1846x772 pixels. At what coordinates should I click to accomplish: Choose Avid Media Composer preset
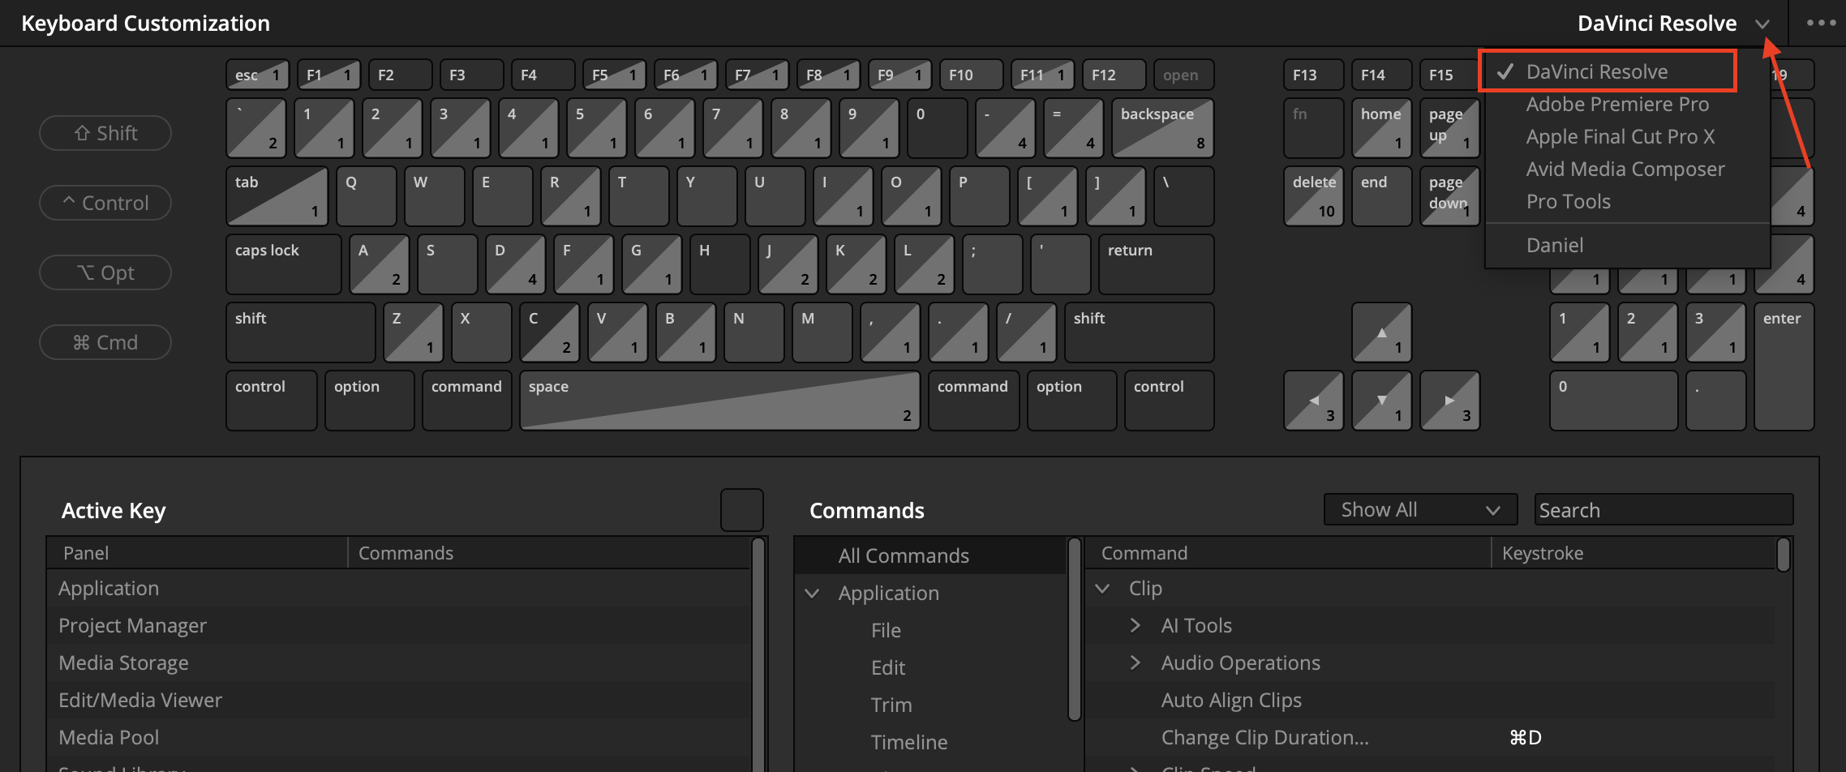1625,169
